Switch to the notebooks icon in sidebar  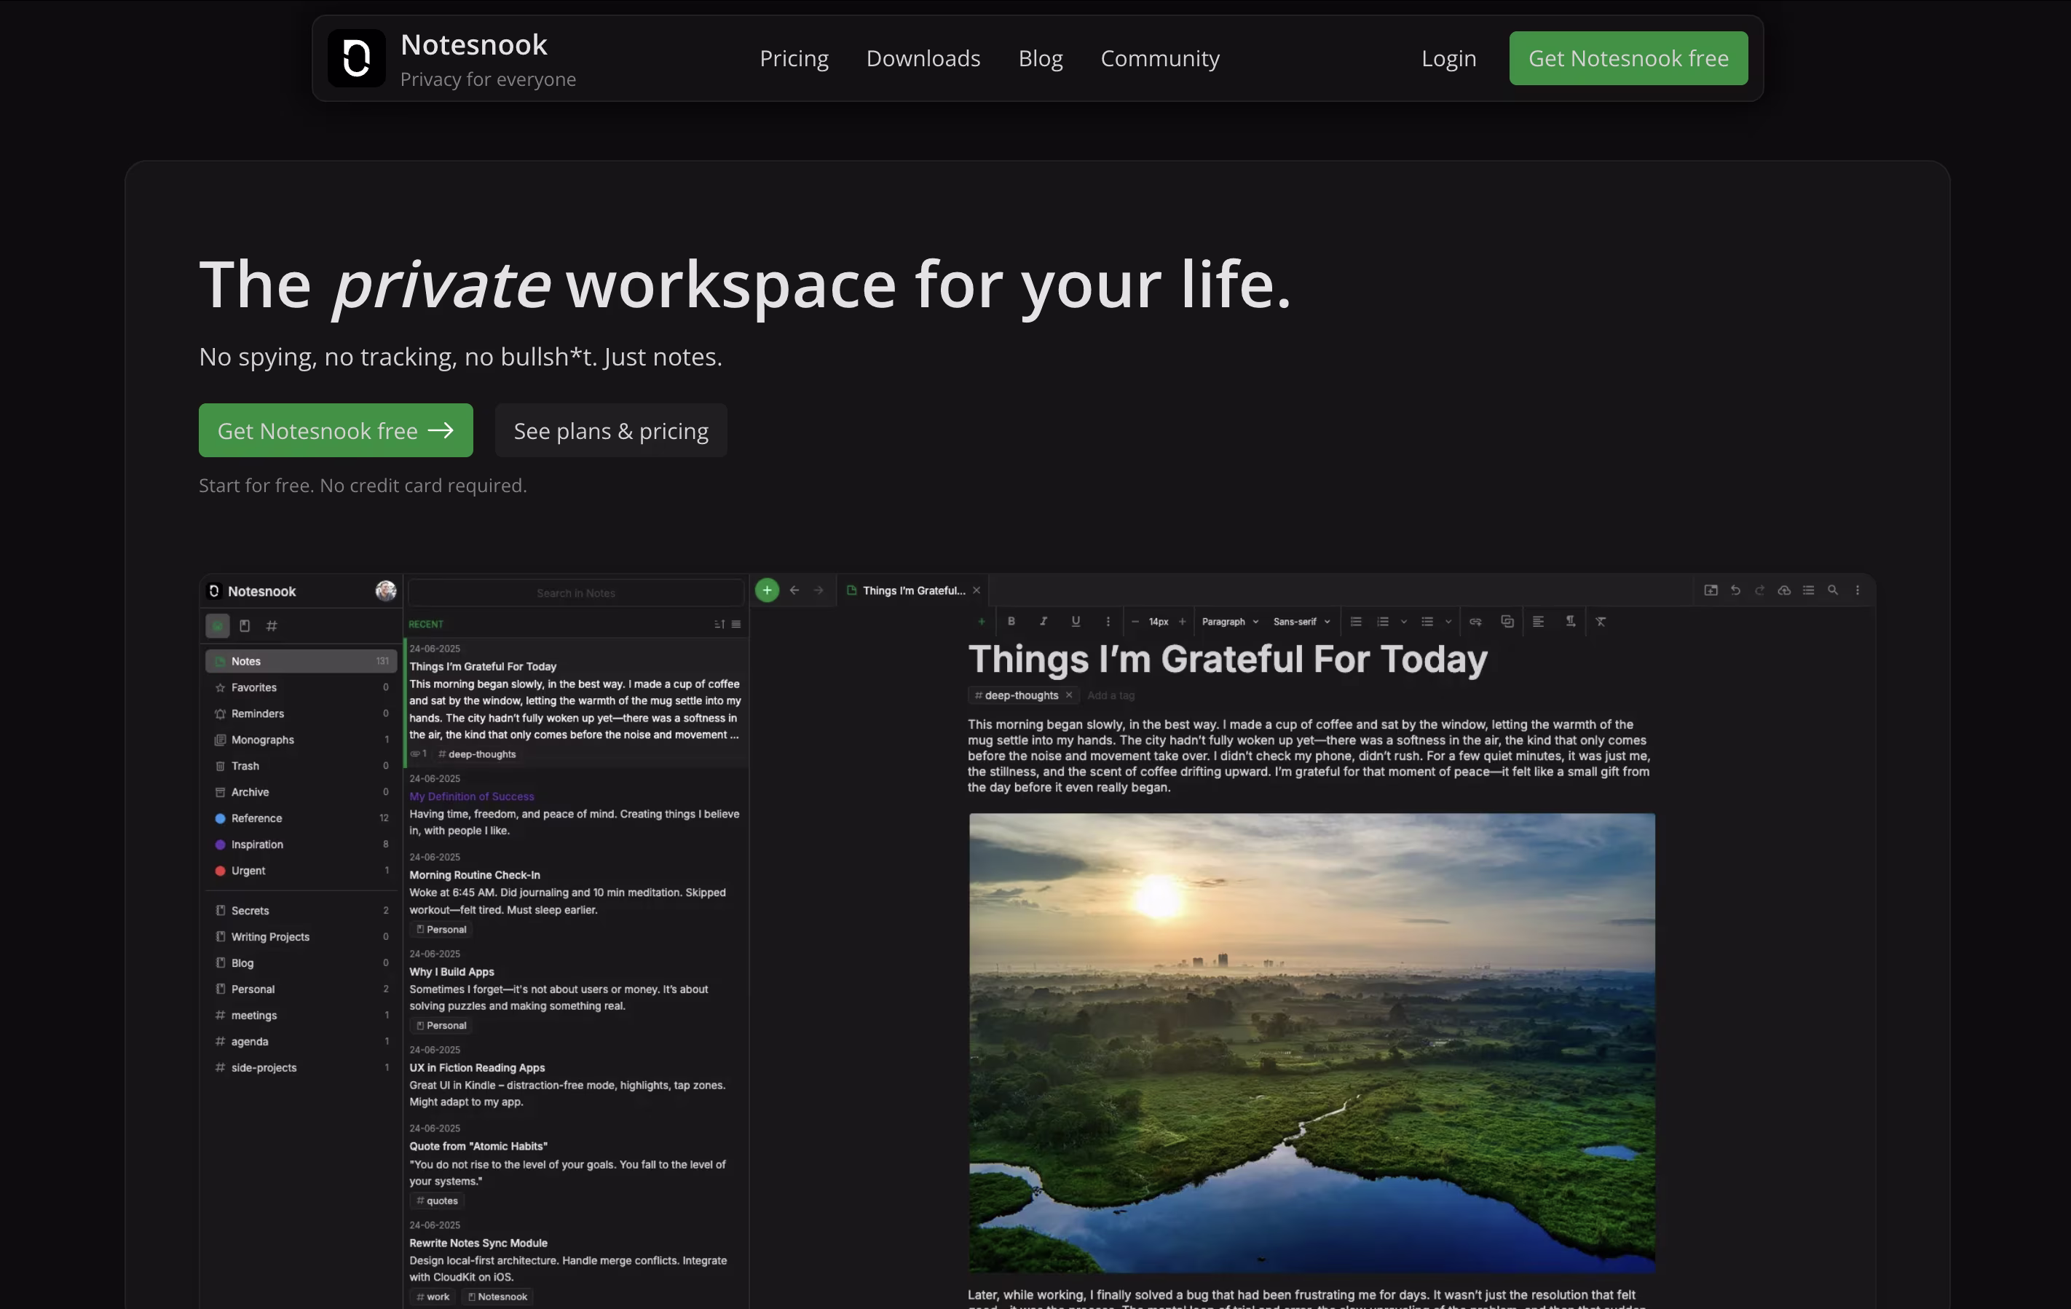[244, 625]
